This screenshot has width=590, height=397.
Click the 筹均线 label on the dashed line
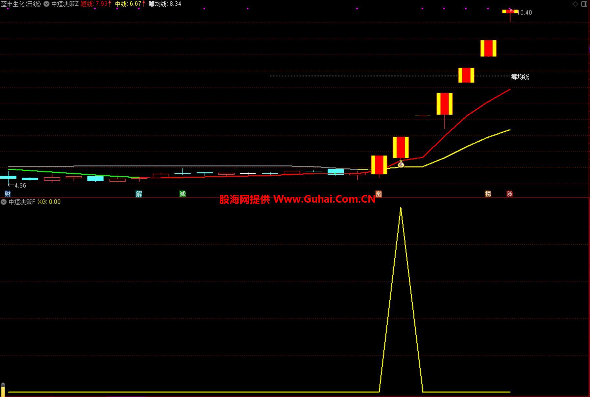pos(520,77)
